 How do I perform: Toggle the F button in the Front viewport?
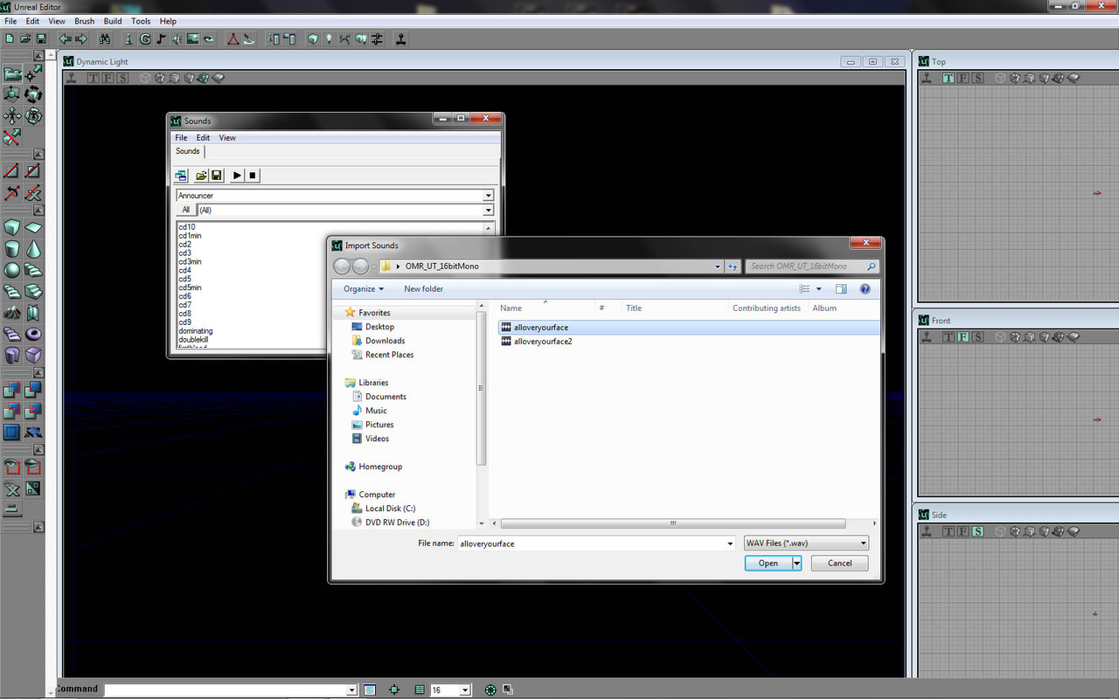963,336
